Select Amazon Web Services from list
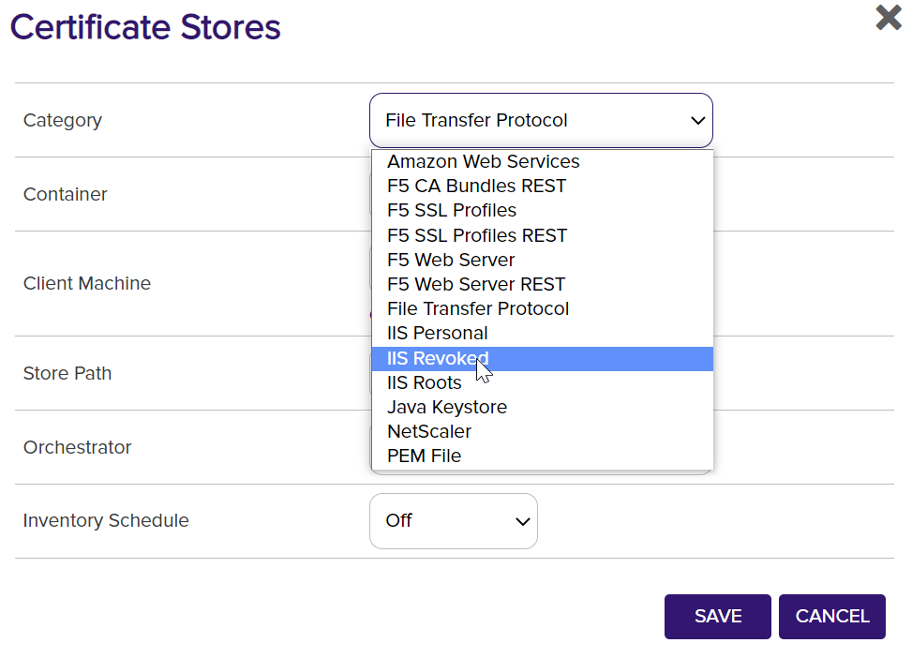The image size is (912, 658). pyautogui.click(x=483, y=162)
